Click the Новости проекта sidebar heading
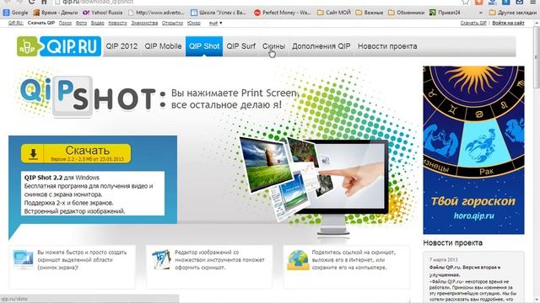This screenshot has width=540, height=303. (x=452, y=243)
